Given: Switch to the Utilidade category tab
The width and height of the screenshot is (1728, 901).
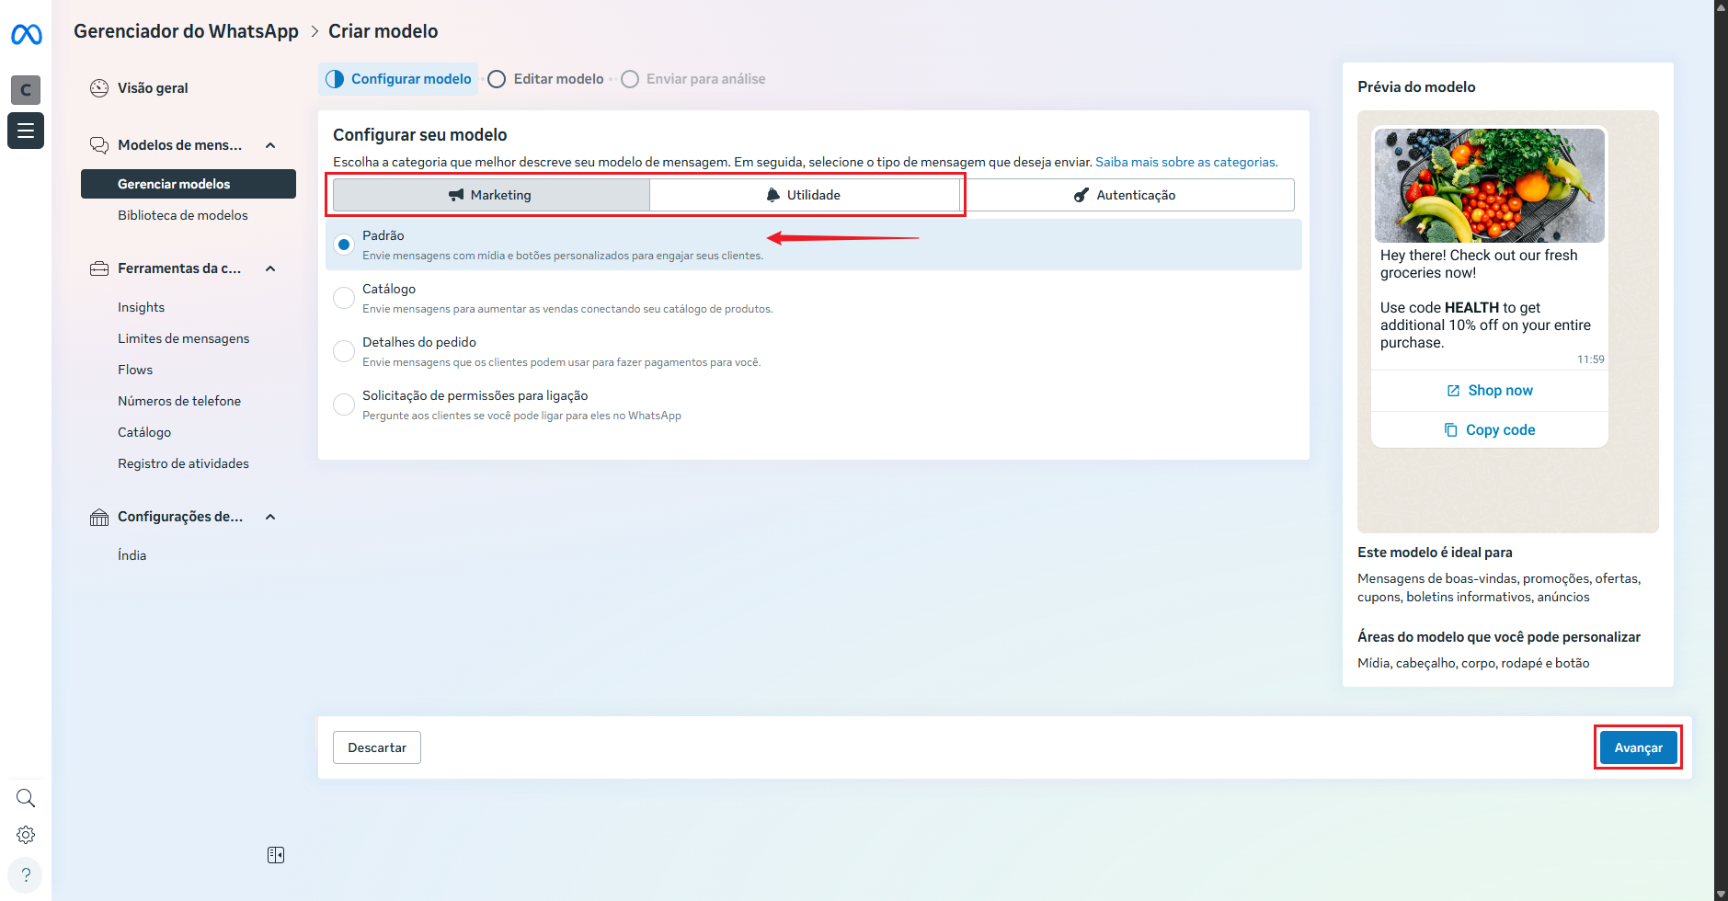Looking at the screenshot, I should [x=804, y=195].
